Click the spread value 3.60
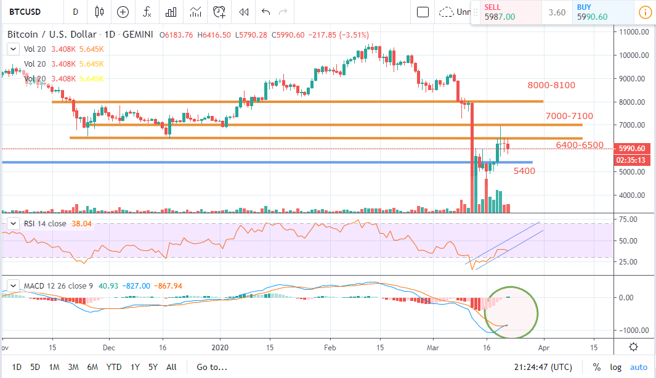656x378 pixels. [x=557, y=12]
